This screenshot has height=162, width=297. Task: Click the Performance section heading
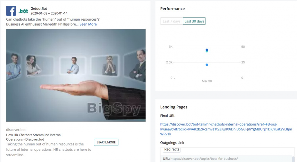click(172, 8)
